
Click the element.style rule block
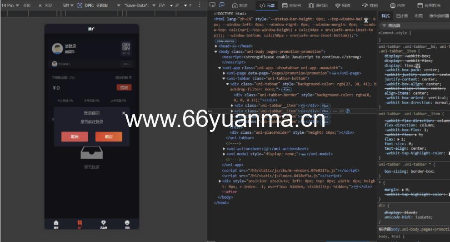coord(414,36)
